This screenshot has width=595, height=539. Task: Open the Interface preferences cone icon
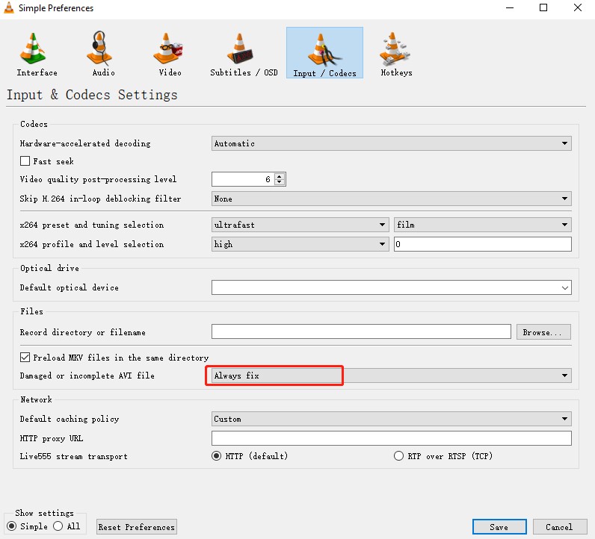point(34,48)
